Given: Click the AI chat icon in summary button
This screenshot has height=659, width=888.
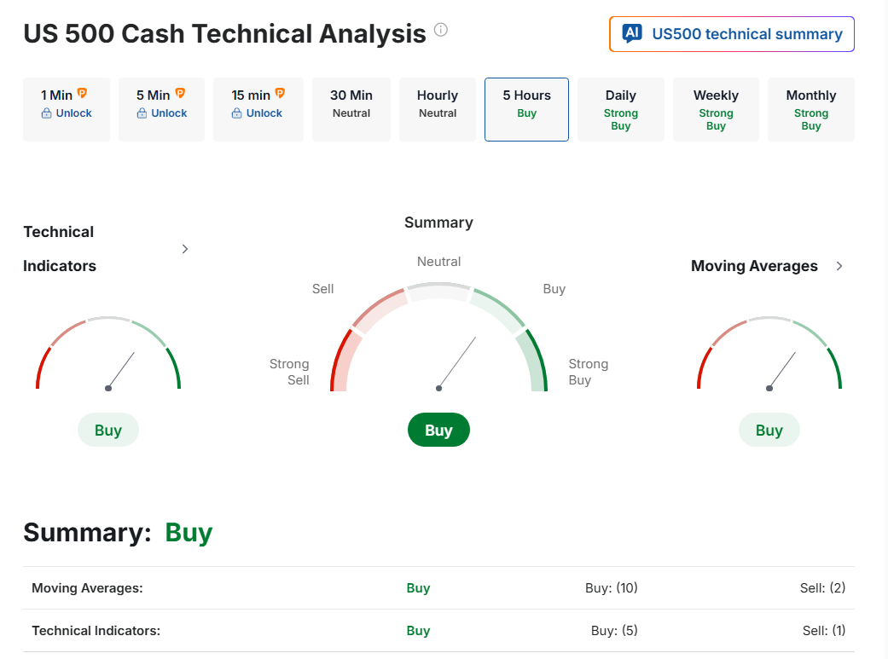Looking at the screenshot, I should click(632, 34).
